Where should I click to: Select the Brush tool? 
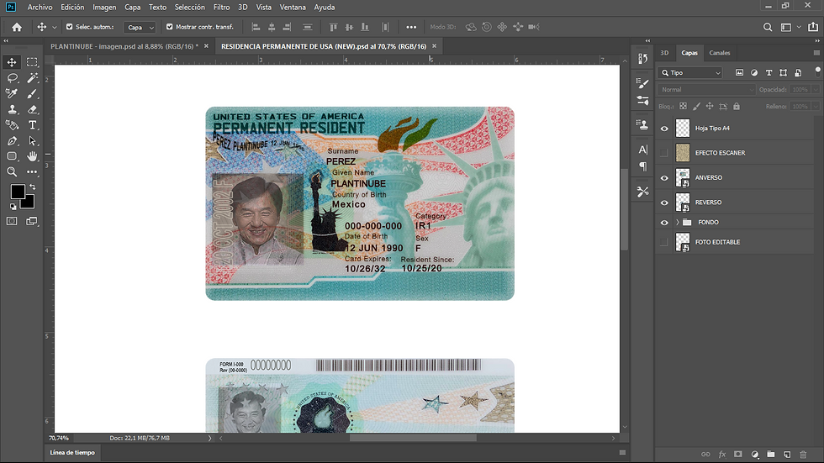pyautogui.click(x=32, y=93)
